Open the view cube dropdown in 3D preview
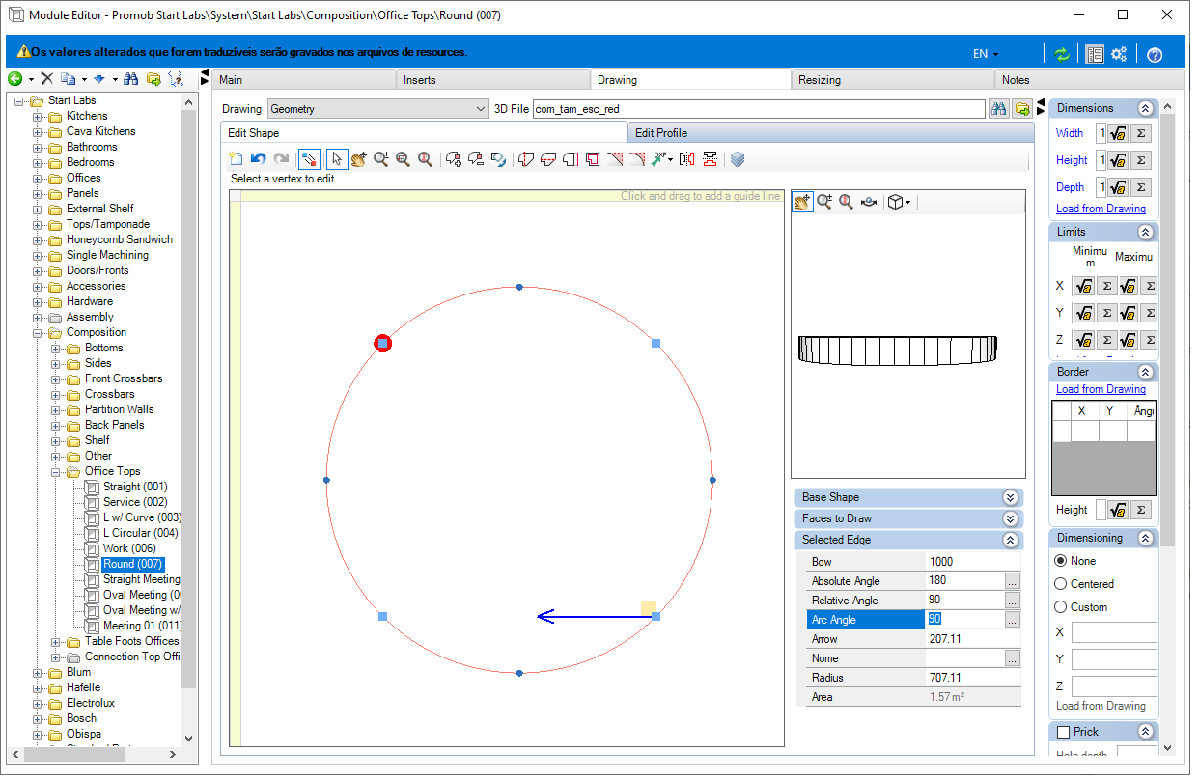 pos(900,202)
